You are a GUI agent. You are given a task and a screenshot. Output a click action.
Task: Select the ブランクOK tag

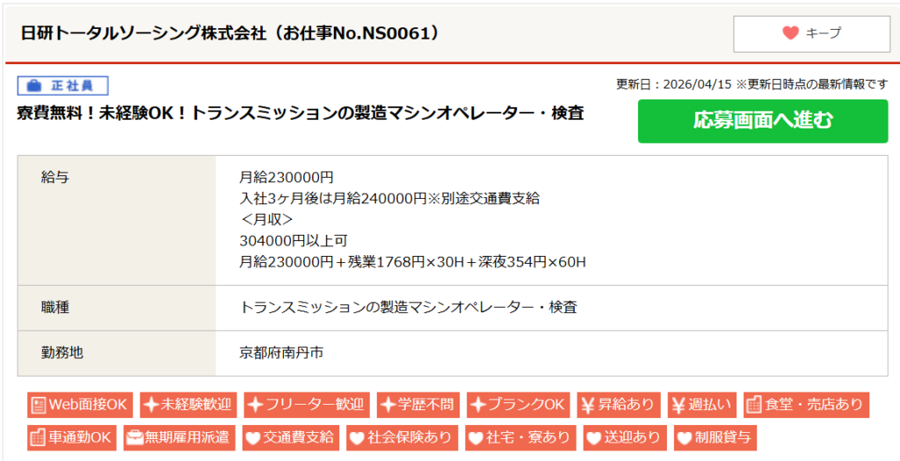[518, 405]
